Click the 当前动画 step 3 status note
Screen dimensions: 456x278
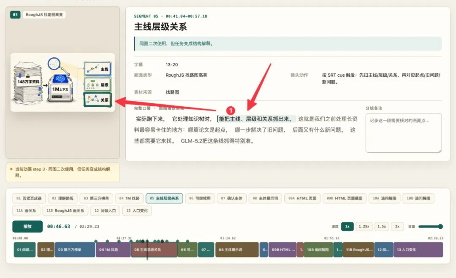pos(63,172)
